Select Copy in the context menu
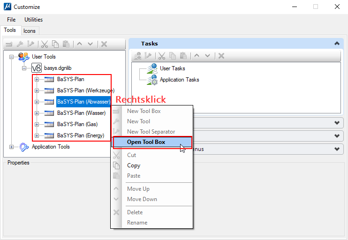The height and width of the screenshot is (240, 348). coord(134,165)
